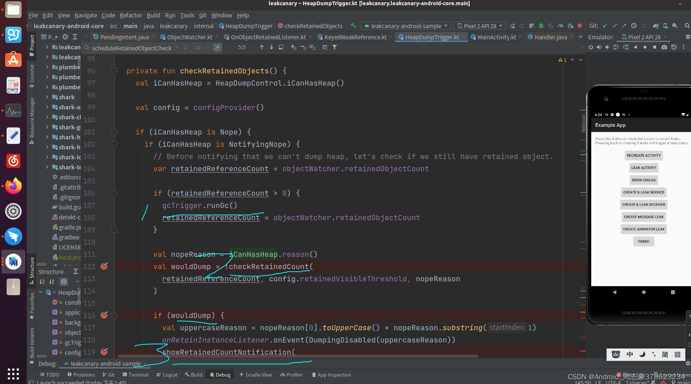691x384 pixels.
Task: Open Ubuntu Software from the dock
Action: pyautogui.click(x=13, y=60)
